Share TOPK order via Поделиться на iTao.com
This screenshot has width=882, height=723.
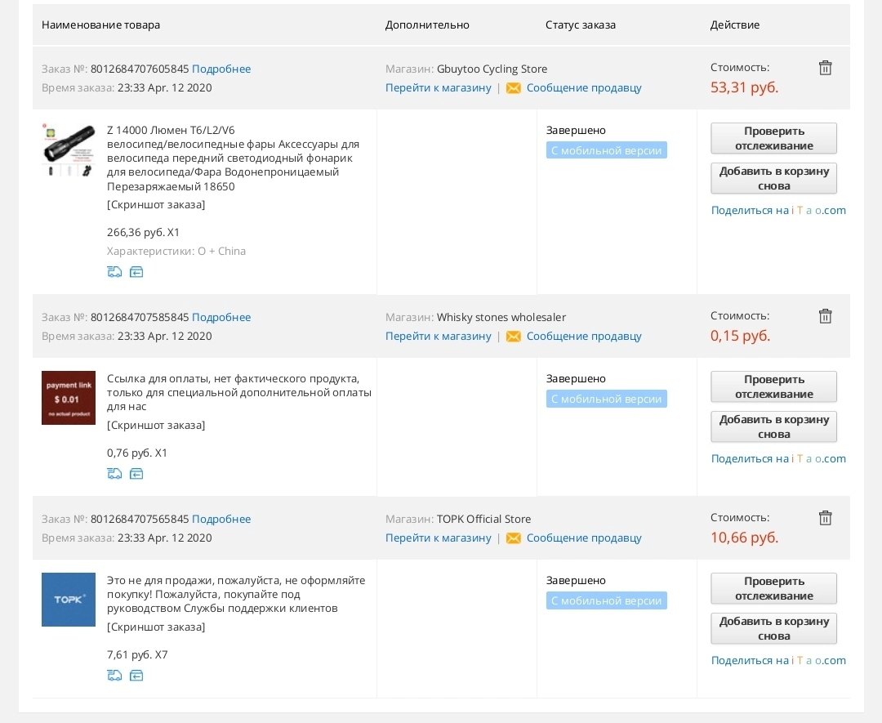[778, 661]
